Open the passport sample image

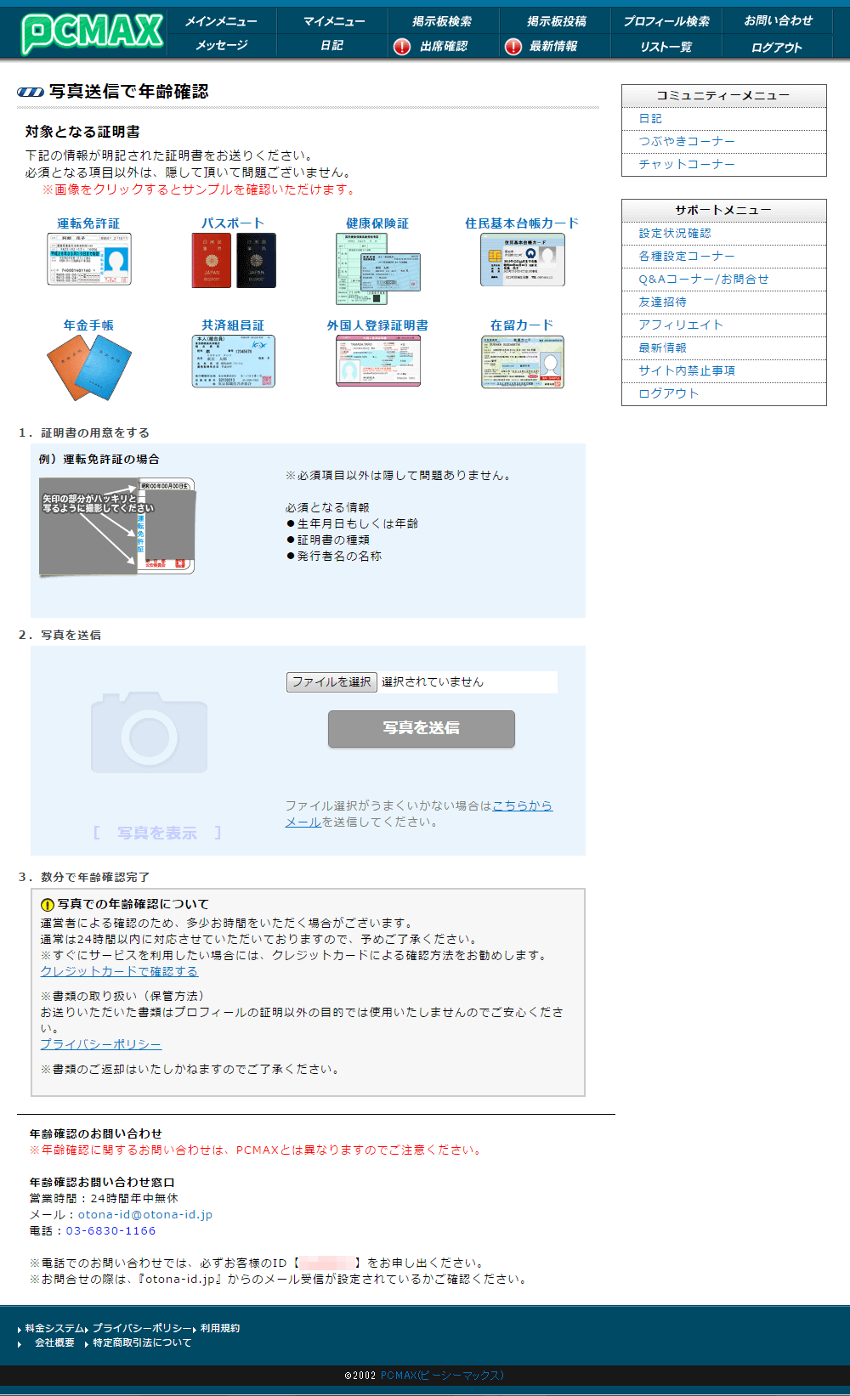point(233,260)
